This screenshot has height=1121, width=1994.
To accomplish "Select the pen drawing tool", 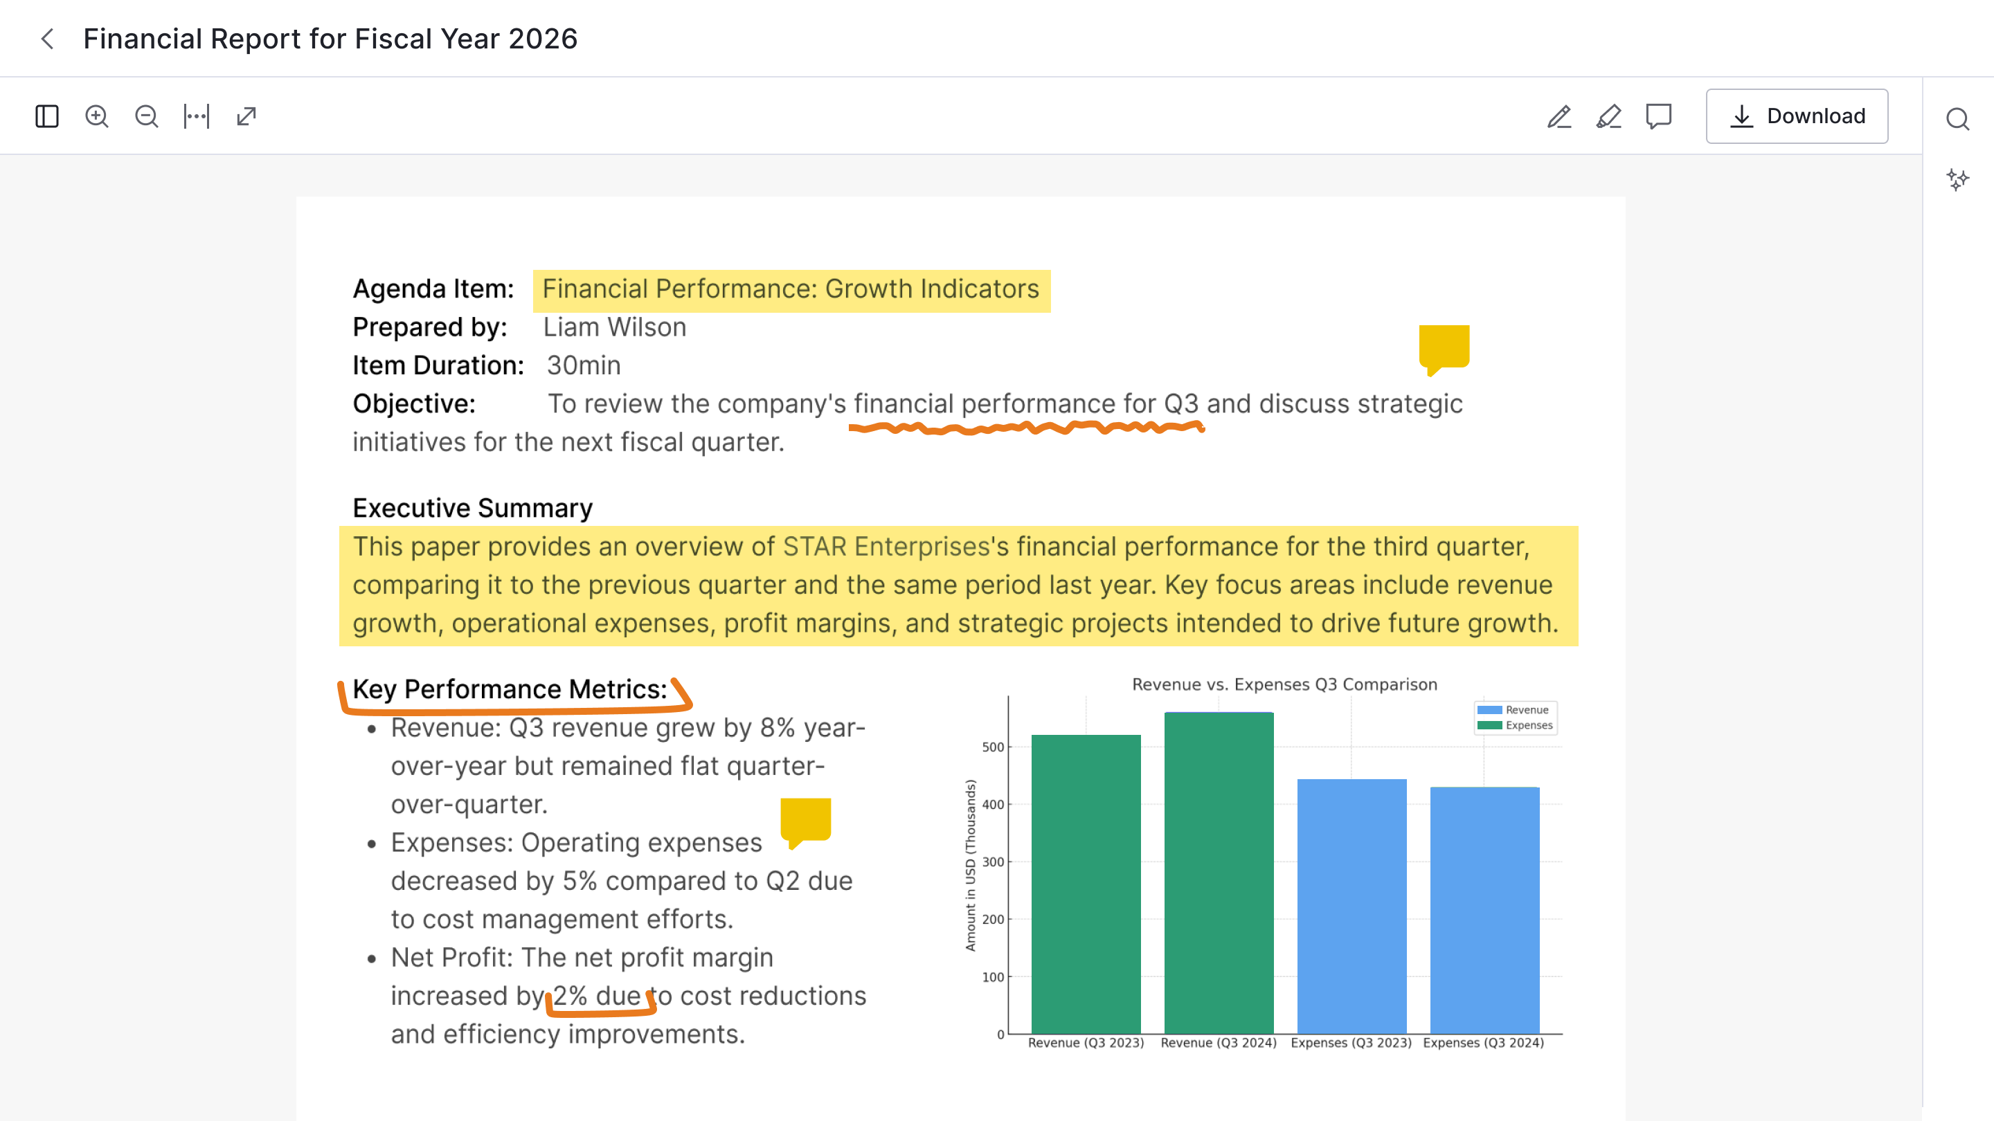I will pos(1559,116).
